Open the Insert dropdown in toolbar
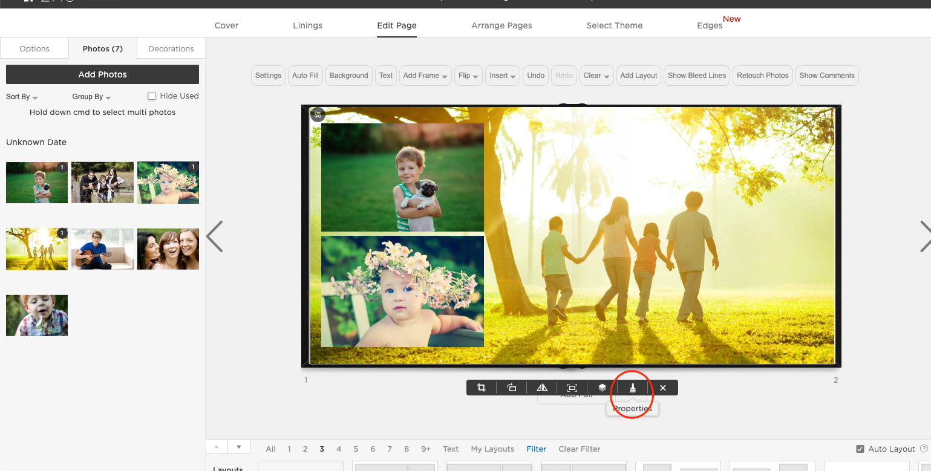931x471 pixels. pyautogui.click(x=503, y=76)
